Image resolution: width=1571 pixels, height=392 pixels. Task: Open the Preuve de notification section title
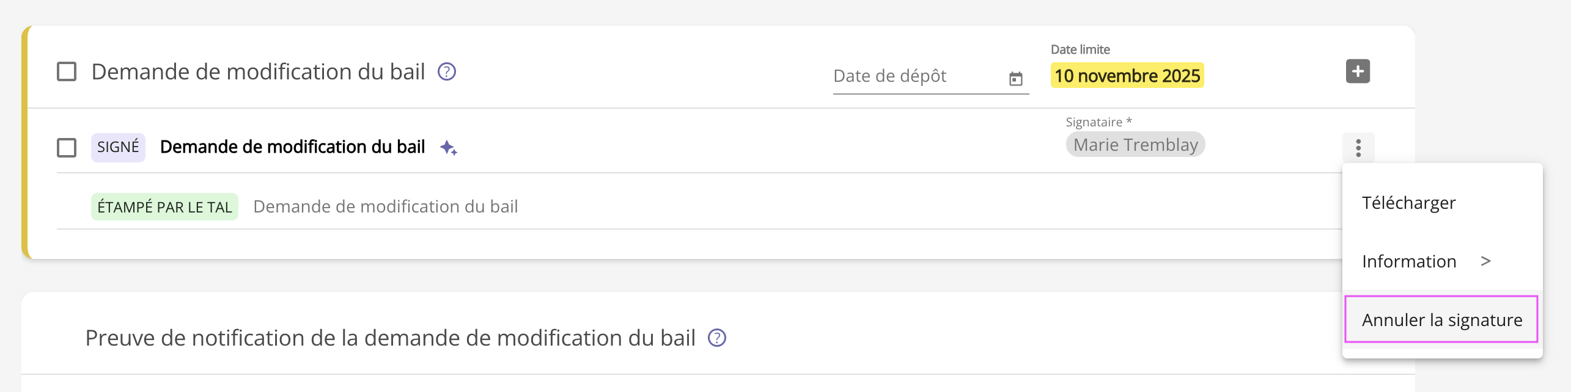pos(390,338)
